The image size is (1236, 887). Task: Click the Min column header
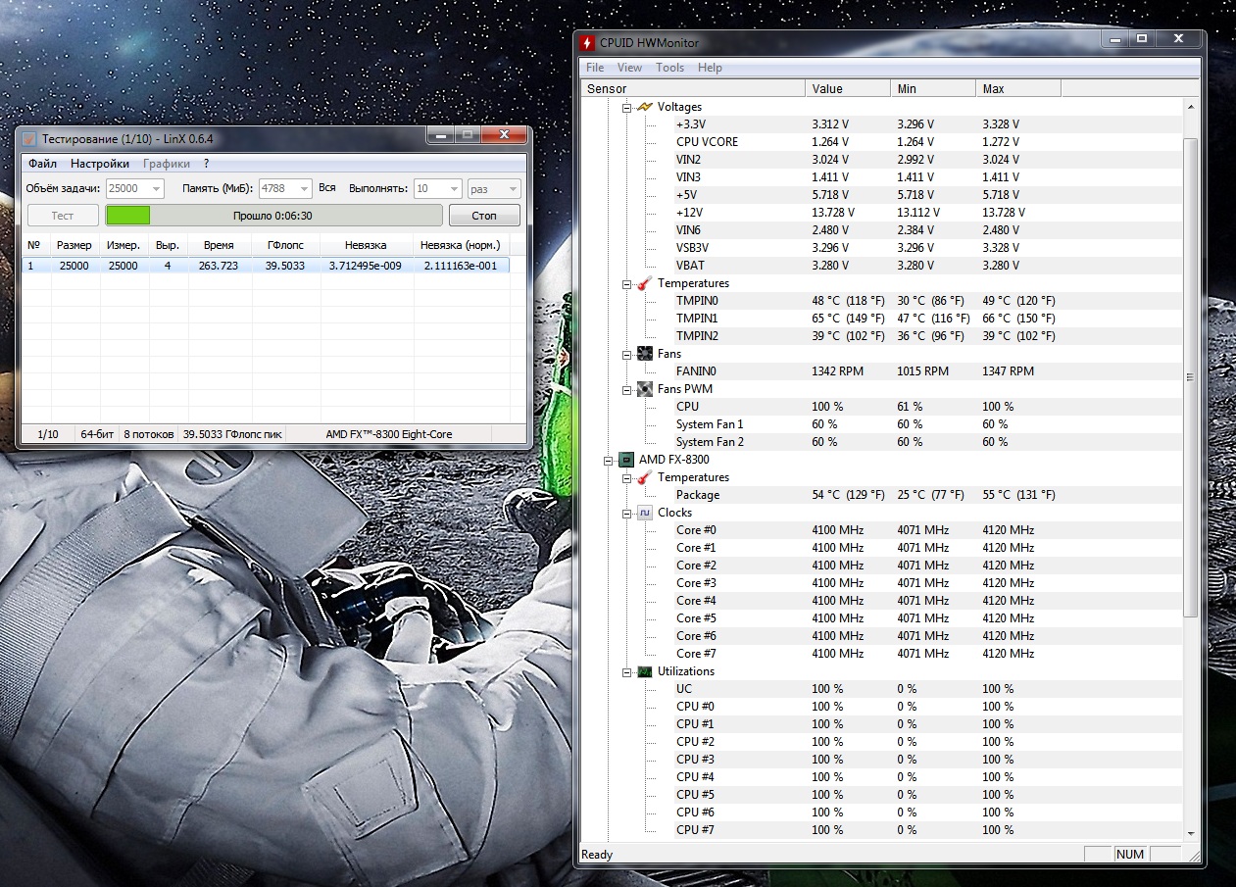(x=933, y=88)
